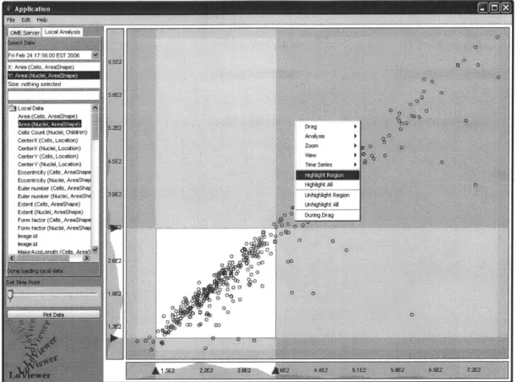Choose Highlight Region from context menu
517x382 pixels.
tap(328, 175)
